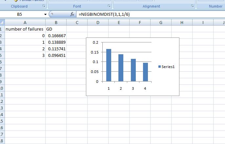Click the GD header cell
225x144 pixels.
(x=56, y=29)
